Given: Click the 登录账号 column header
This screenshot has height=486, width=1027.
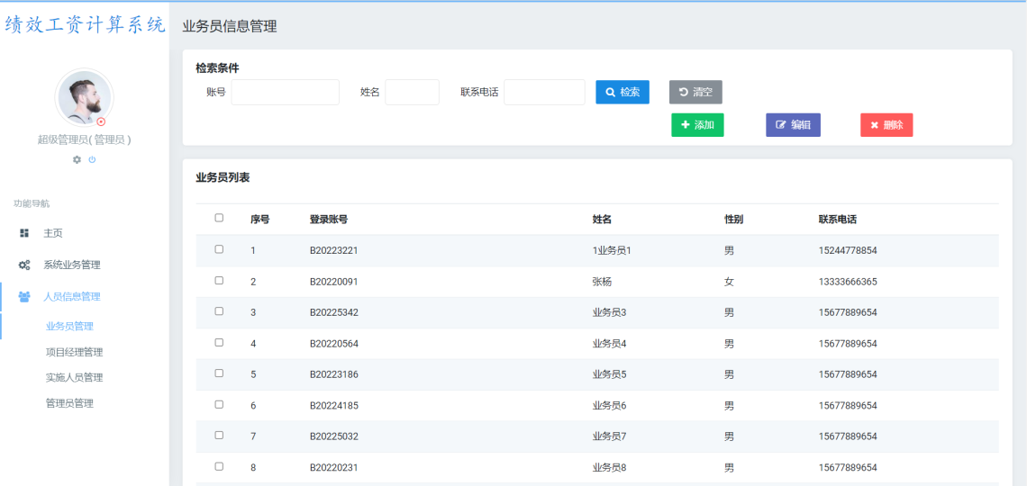Looking at the screenshot, I should 329,220.
